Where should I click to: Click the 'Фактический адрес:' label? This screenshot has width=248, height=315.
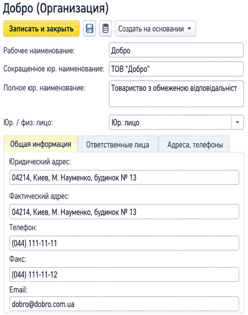(39, 196)
